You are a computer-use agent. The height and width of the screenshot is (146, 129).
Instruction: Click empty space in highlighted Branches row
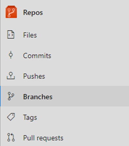point(91,96)
